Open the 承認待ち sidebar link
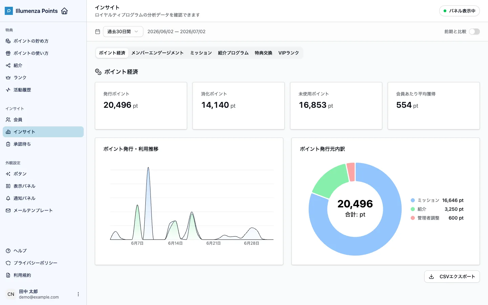This screenshot has width=488, height=305. pyautogui.click(x=43, y=144)
